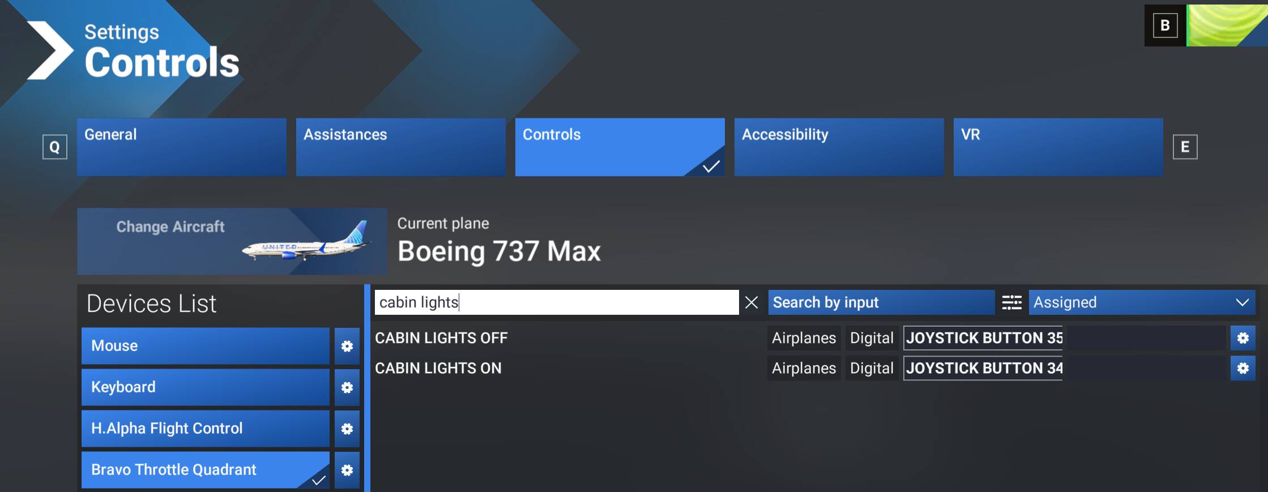The width and height of the screenshot is (1268, 492).
Task: Open the Accessibility tab
Action: [x=839, y=147]
